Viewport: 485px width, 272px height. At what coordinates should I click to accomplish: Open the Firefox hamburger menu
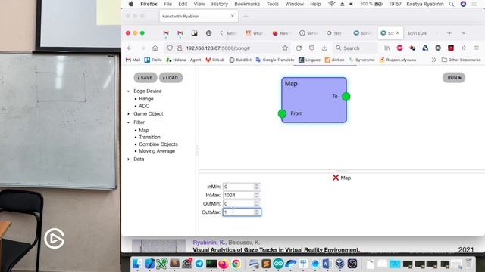coord(477,48)
